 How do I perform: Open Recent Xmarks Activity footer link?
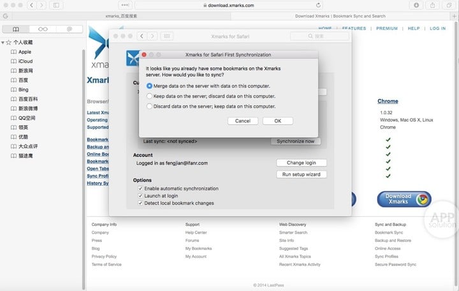pos(300,264)
